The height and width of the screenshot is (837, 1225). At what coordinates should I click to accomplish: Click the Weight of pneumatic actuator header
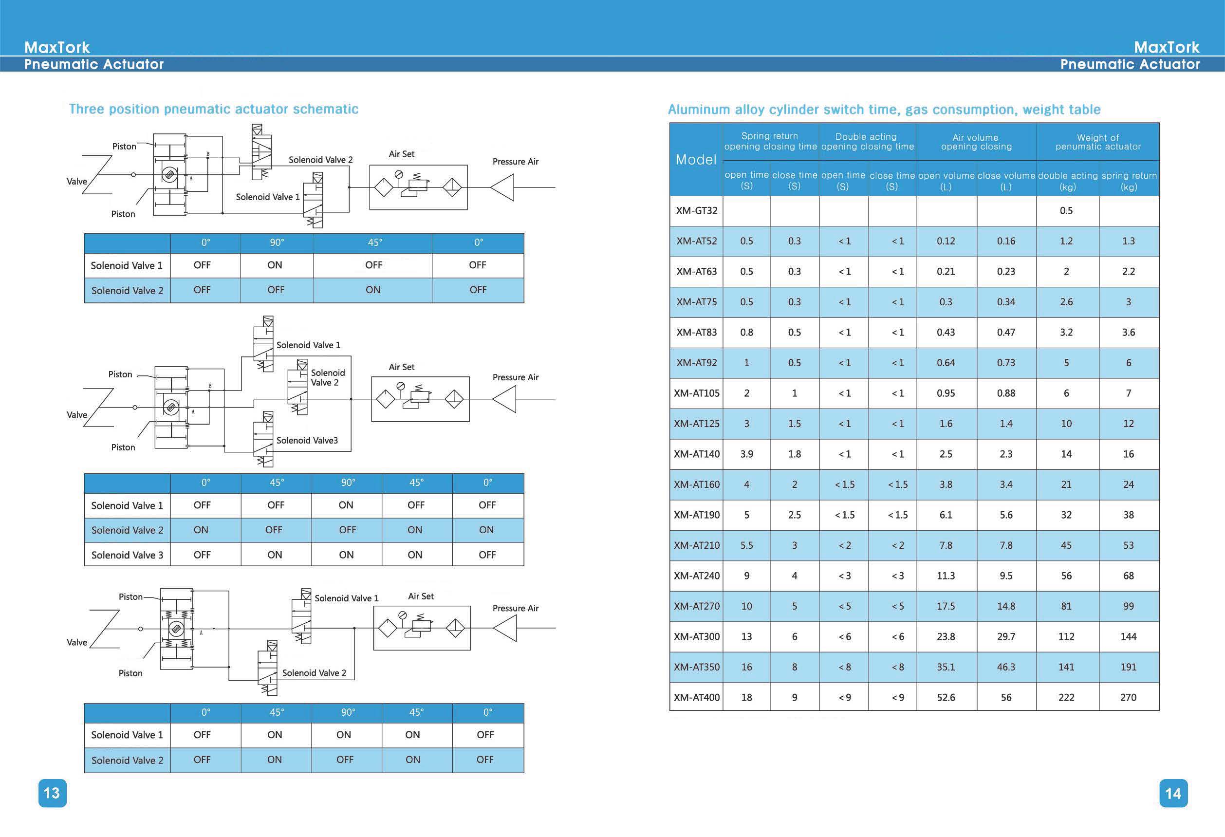(1097, 142)
